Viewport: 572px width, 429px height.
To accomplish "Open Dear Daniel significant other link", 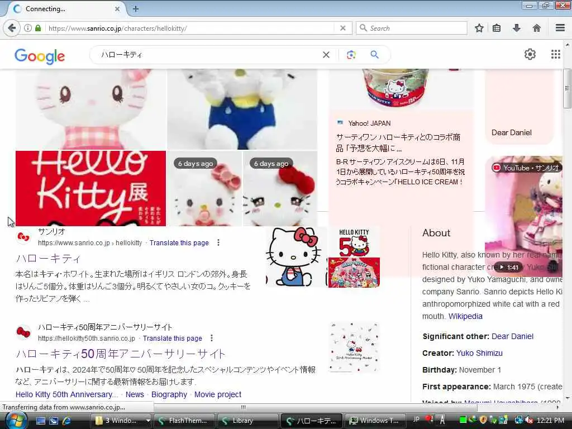I will [512, 336].
